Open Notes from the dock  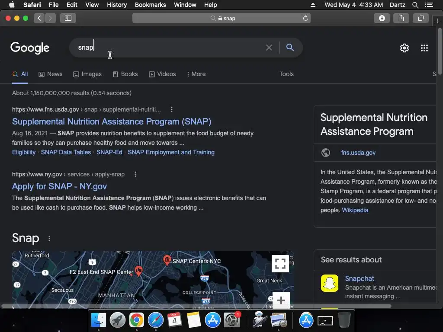click(193, 320)
